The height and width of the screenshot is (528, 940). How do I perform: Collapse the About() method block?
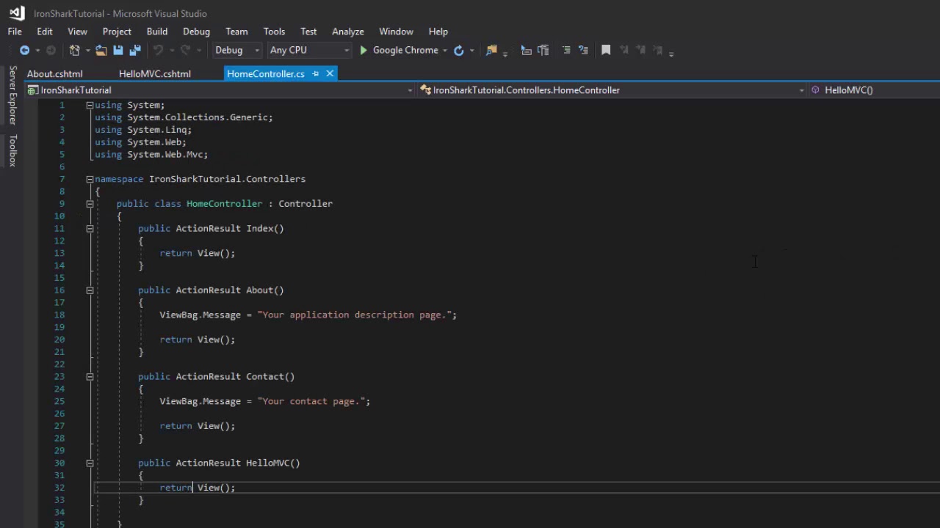[x=90, y=290]
